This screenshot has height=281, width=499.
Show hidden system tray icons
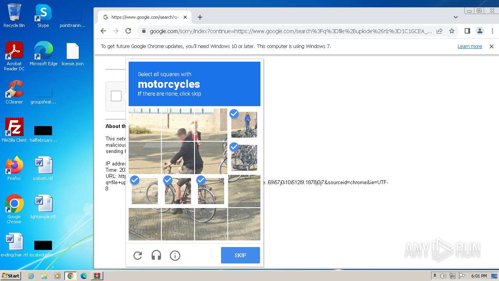coord(435,276)
